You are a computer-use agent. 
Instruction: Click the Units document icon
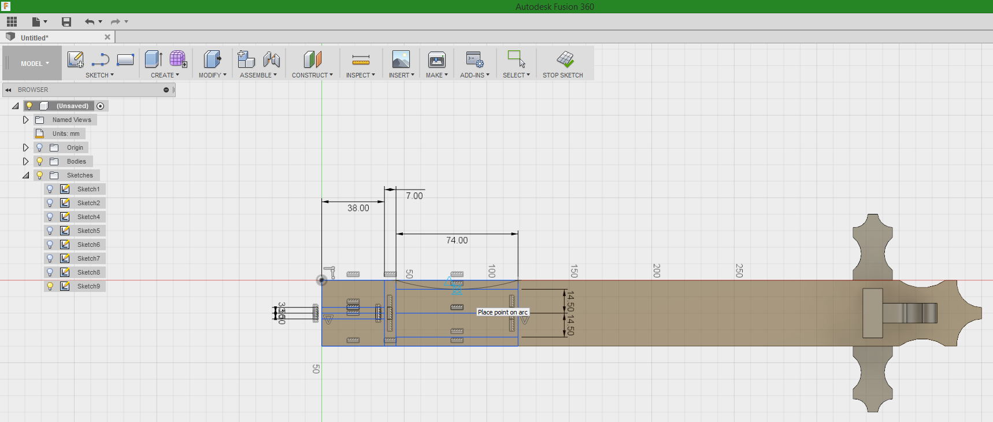coord(40,134)
